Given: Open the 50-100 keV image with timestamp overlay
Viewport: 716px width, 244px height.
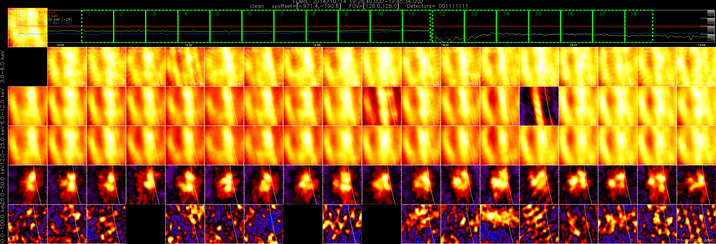Looking at the screenshot, I should pos(696,224).
